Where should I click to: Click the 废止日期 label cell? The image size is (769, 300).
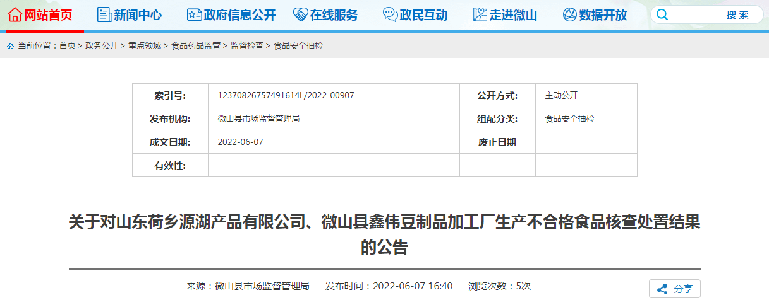[x=497, y=142]
